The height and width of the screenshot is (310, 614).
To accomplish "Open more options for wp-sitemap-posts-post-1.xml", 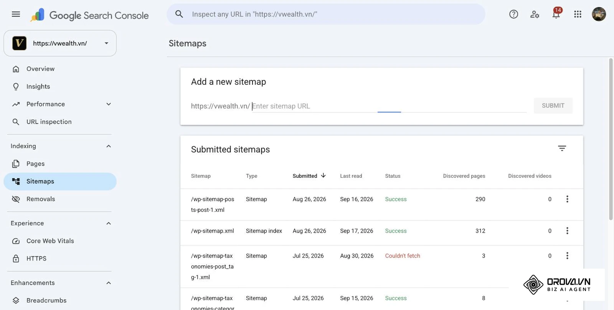I will (x=567, y=199).
